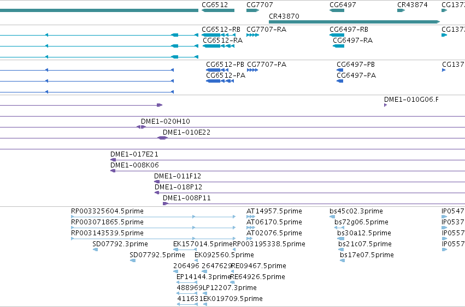Select the long CR43870 gene bar

point(354,22)
